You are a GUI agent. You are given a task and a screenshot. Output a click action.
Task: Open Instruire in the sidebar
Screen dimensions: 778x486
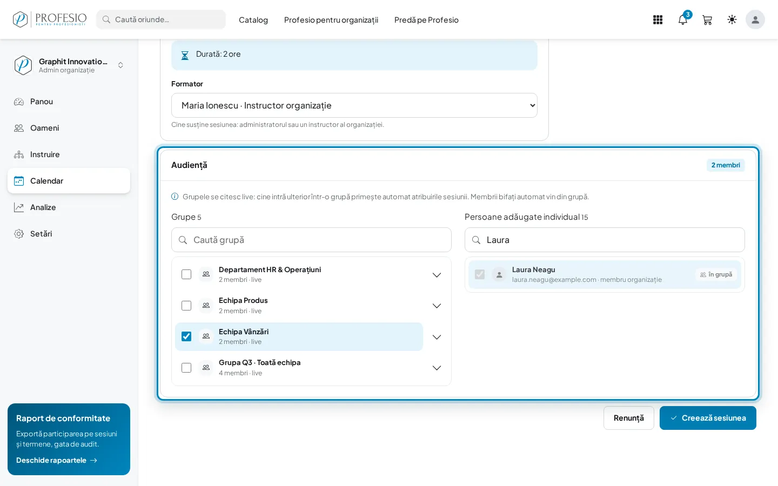point(69,154)
